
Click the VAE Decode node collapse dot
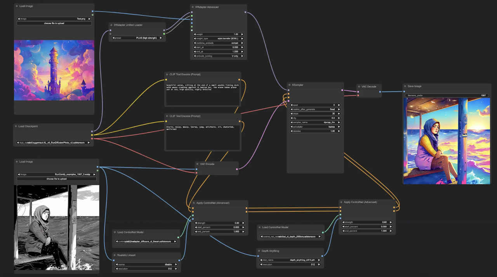(x=359, y=87)
